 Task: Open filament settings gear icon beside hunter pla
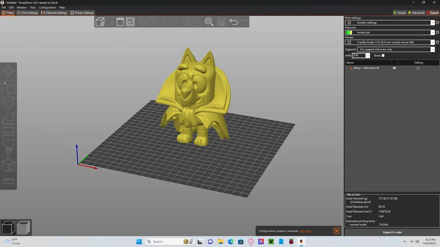(437, 32)
